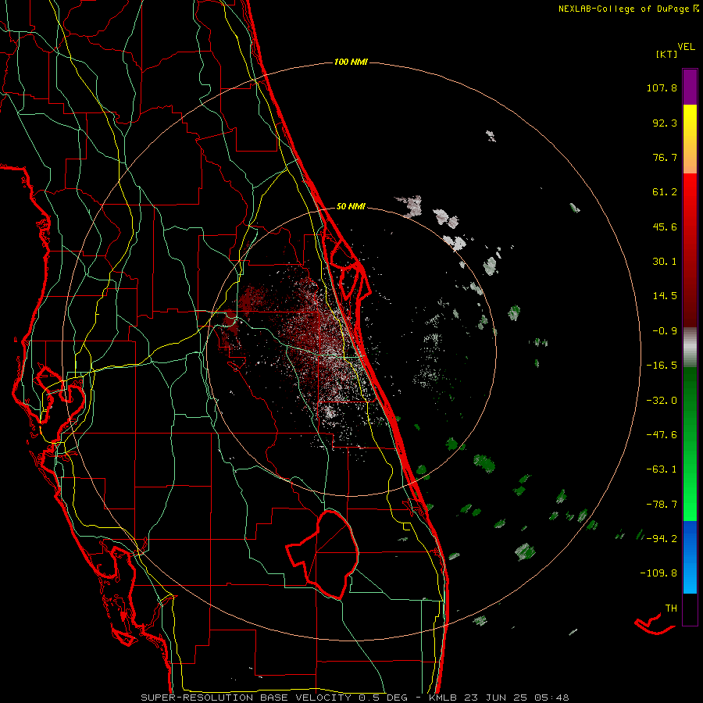The width and height of the screenshot is (703, 703).
Task: Click the bright green segment of color bar
Action: 690,503
